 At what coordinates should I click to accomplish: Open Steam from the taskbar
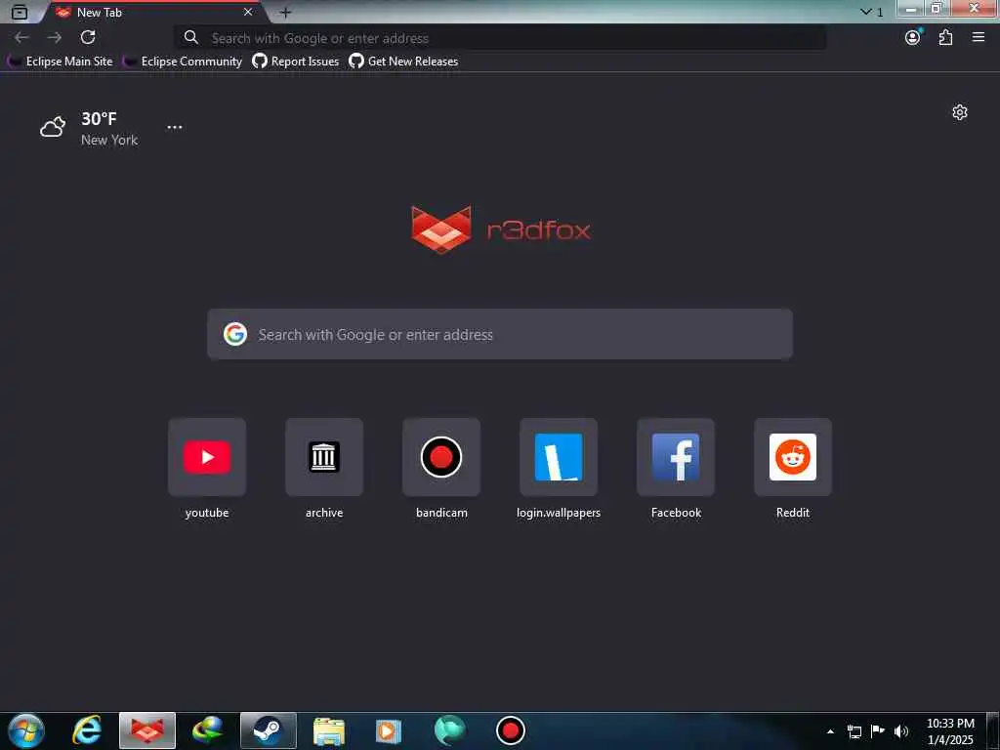[x=269, y=730]
